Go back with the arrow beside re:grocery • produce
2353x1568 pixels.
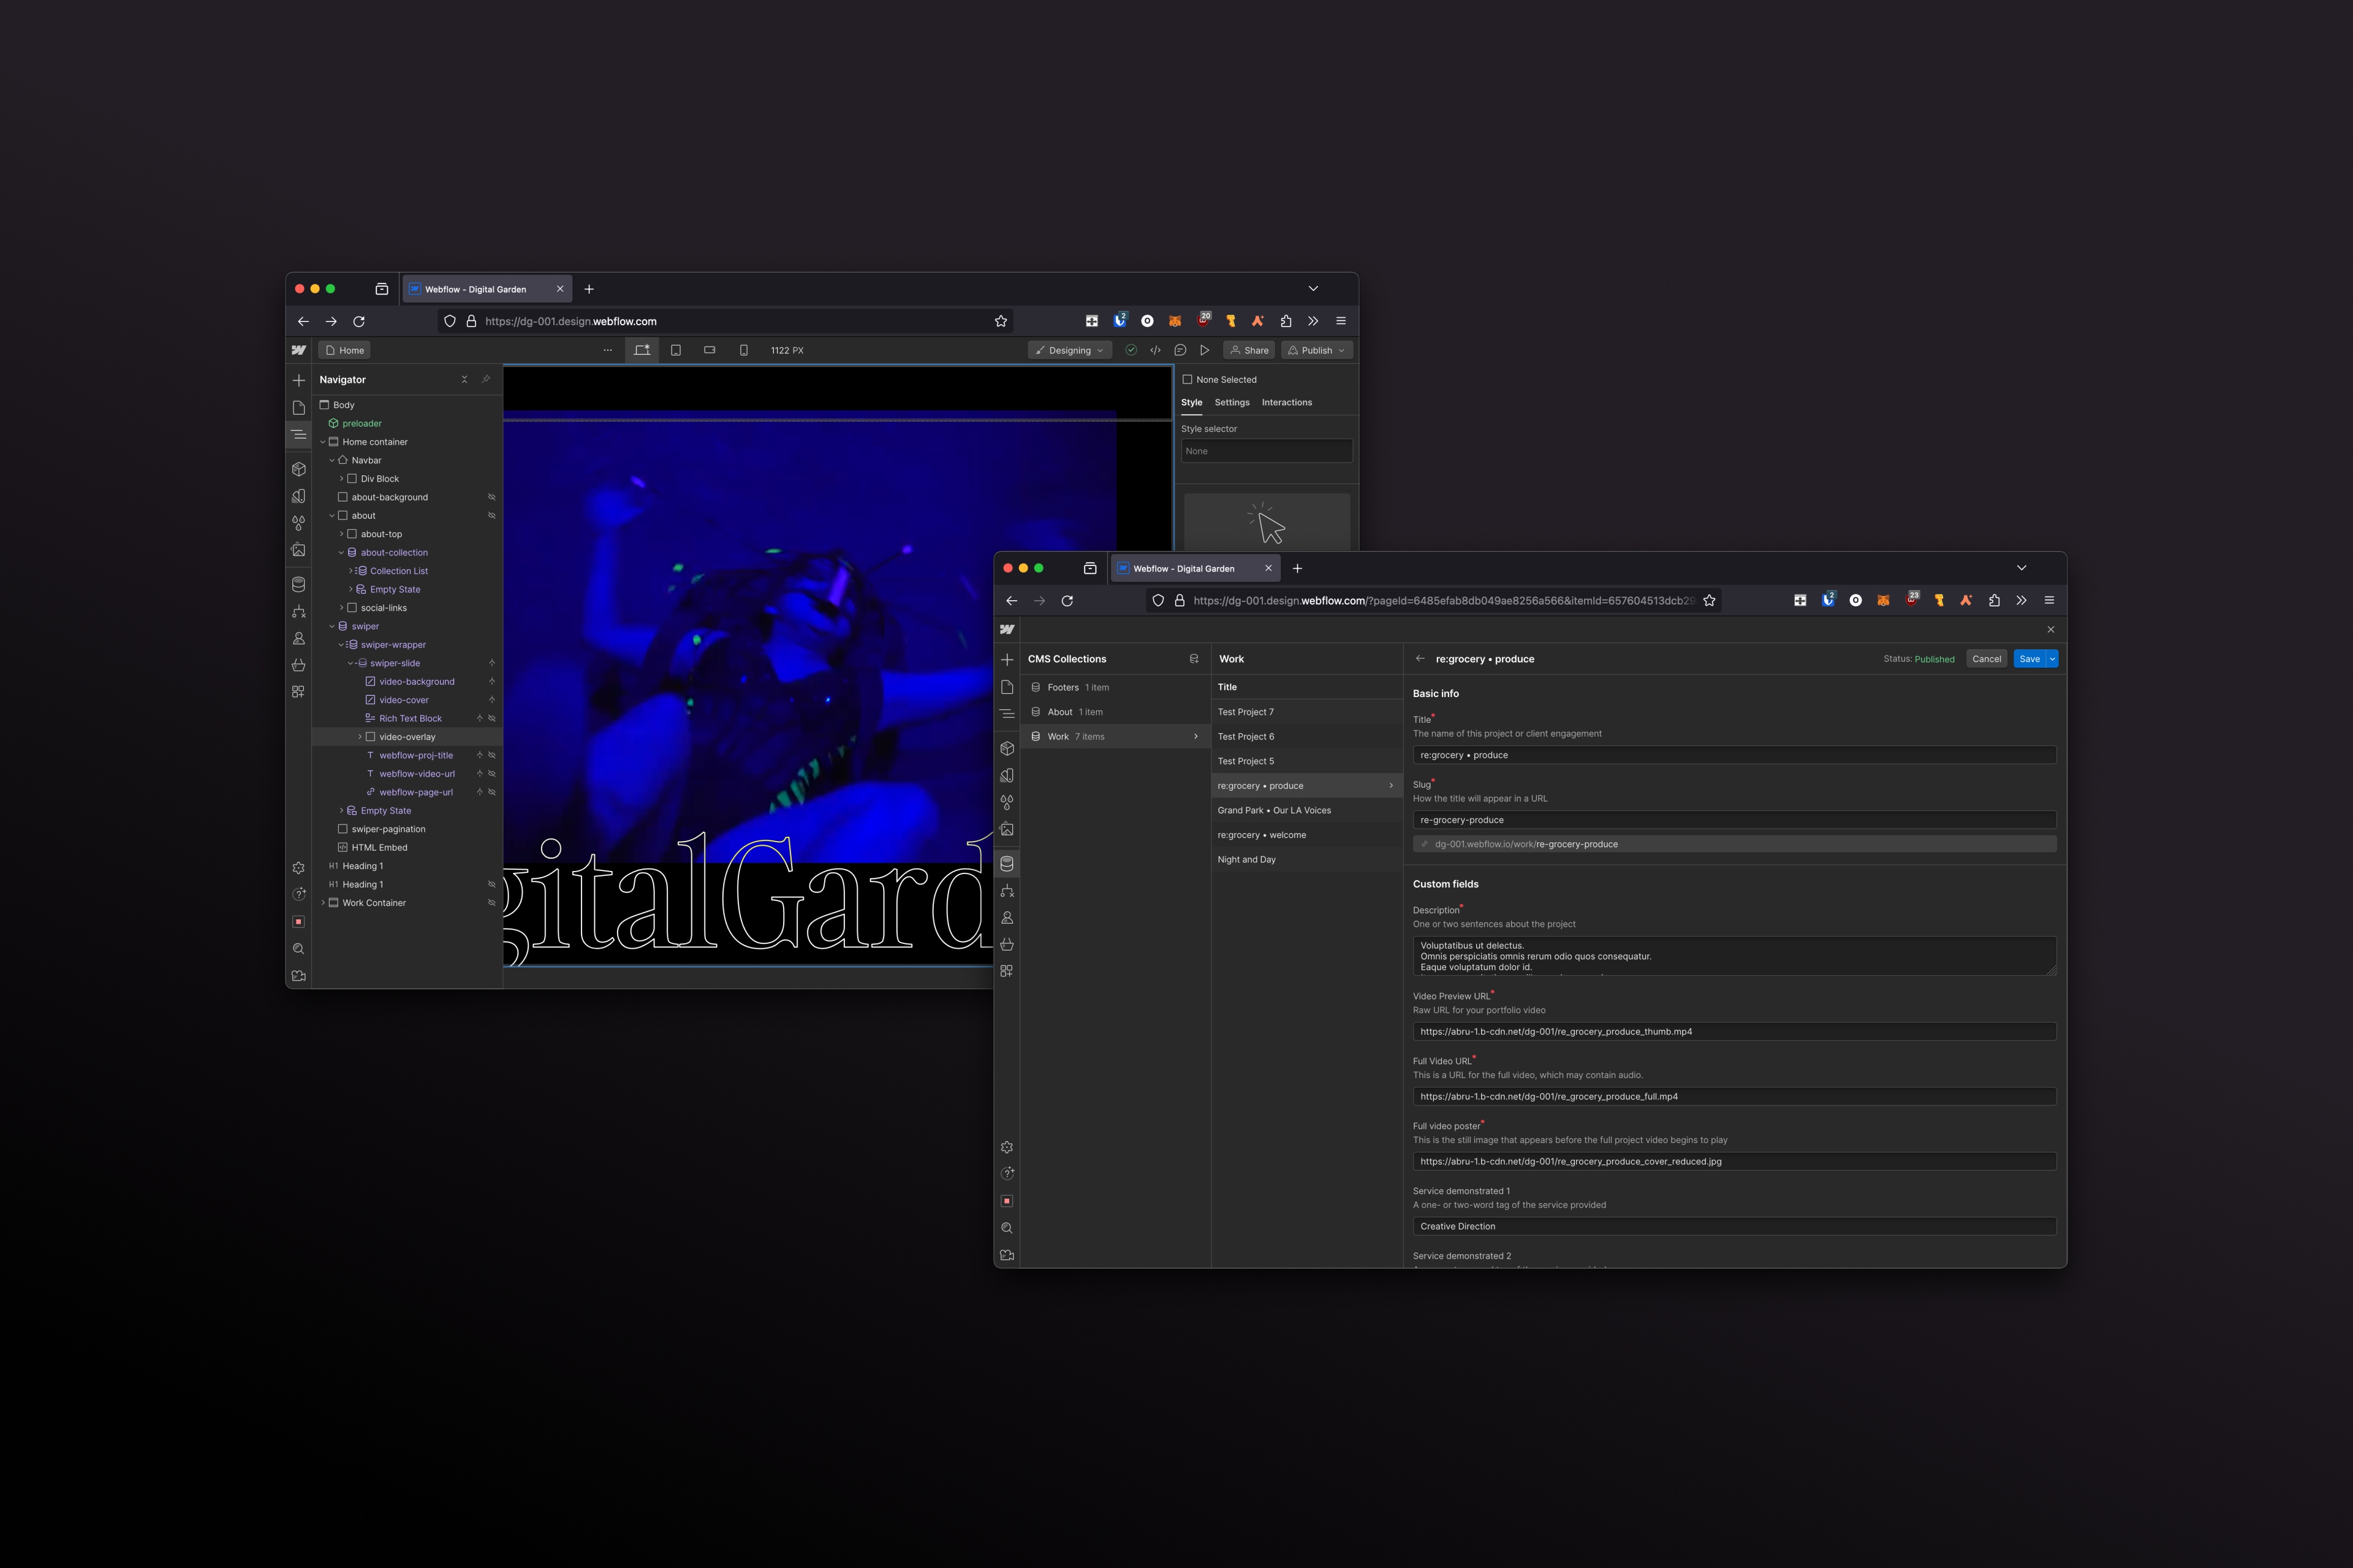click(1420, 659)
